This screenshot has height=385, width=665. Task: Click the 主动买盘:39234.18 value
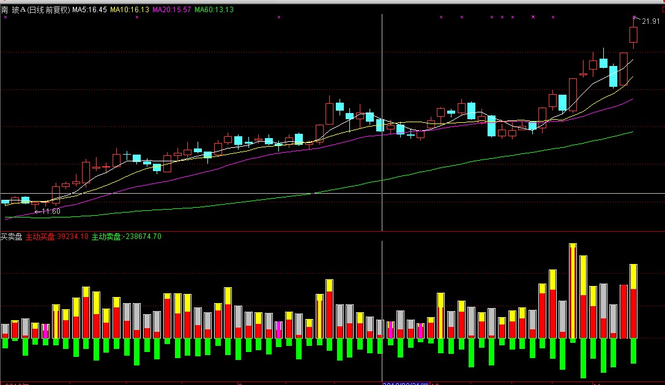[x=58, y=237]
